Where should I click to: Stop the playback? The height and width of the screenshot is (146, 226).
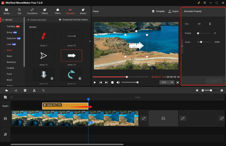point(112,83)
